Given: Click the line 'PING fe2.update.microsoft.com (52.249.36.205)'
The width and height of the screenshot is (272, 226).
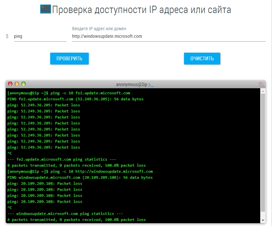Looking at the screenshot, I should tap(75, 99).
